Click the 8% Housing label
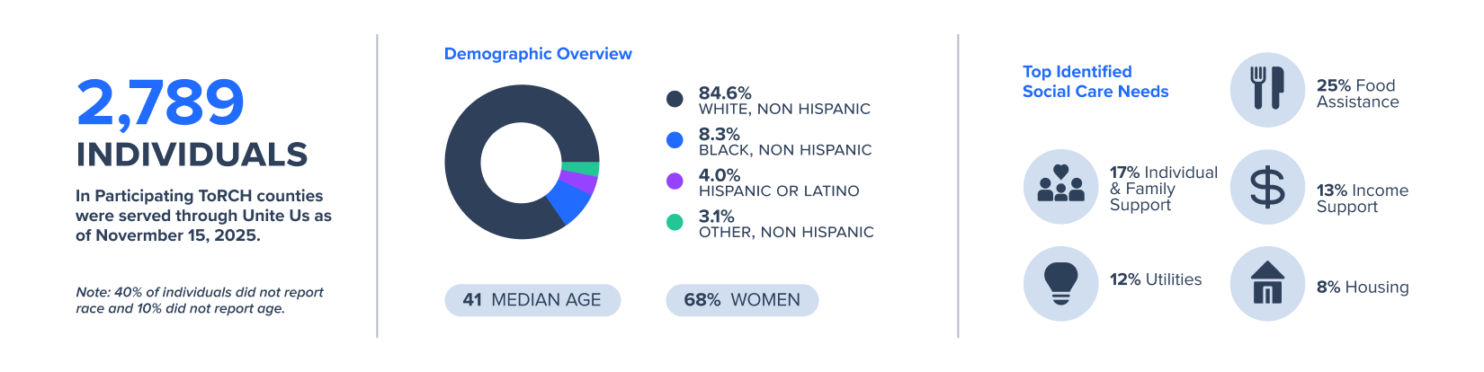 1363,288
